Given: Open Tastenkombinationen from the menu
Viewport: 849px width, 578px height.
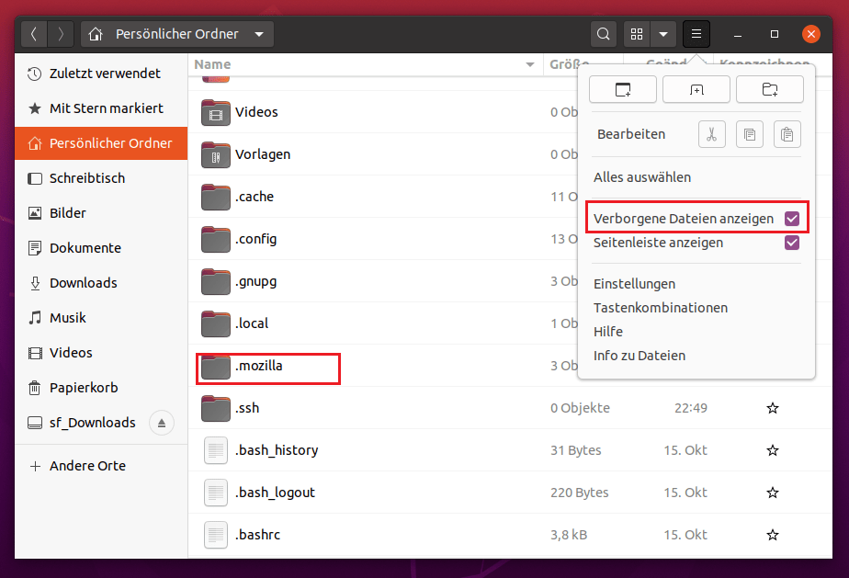Looking at the screenshot, I should 661,308.
